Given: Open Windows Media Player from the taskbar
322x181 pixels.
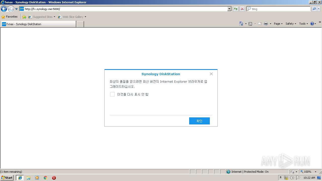Looking at the screenshot, I should (x=37, y=178).
